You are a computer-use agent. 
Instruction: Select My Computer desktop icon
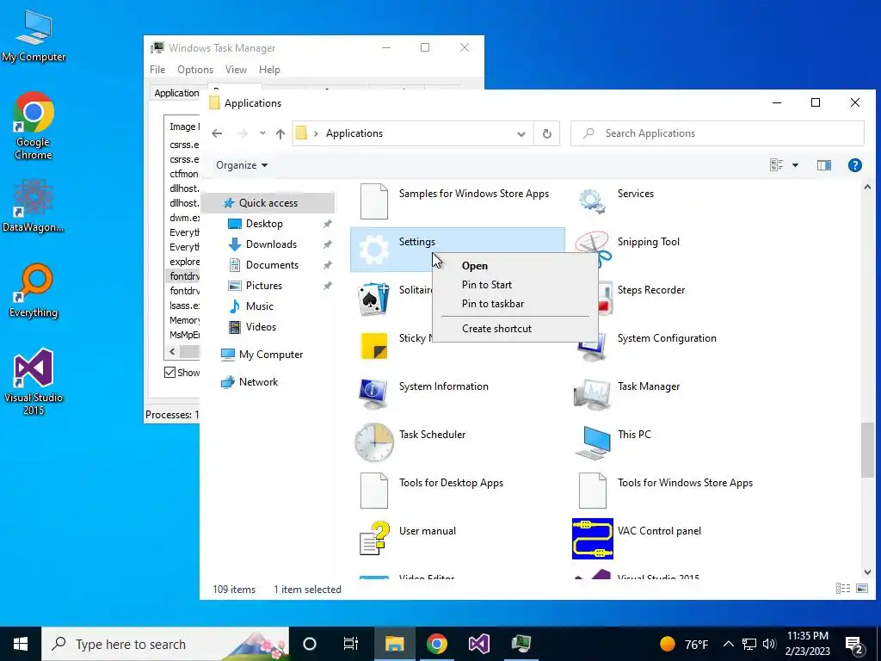point(34,36)
